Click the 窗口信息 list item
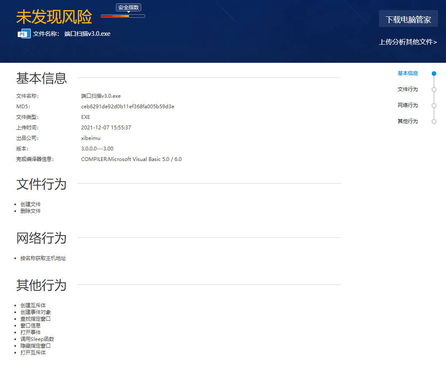 click(30, 325)
